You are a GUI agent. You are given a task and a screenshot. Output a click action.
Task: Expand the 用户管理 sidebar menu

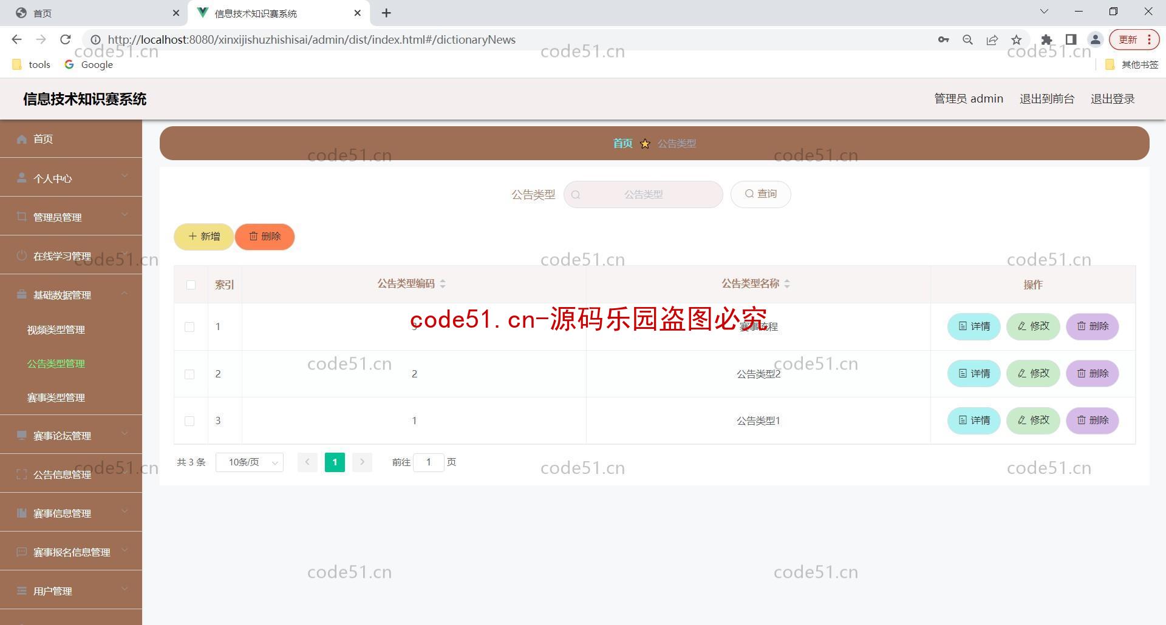tap(71, 590)
